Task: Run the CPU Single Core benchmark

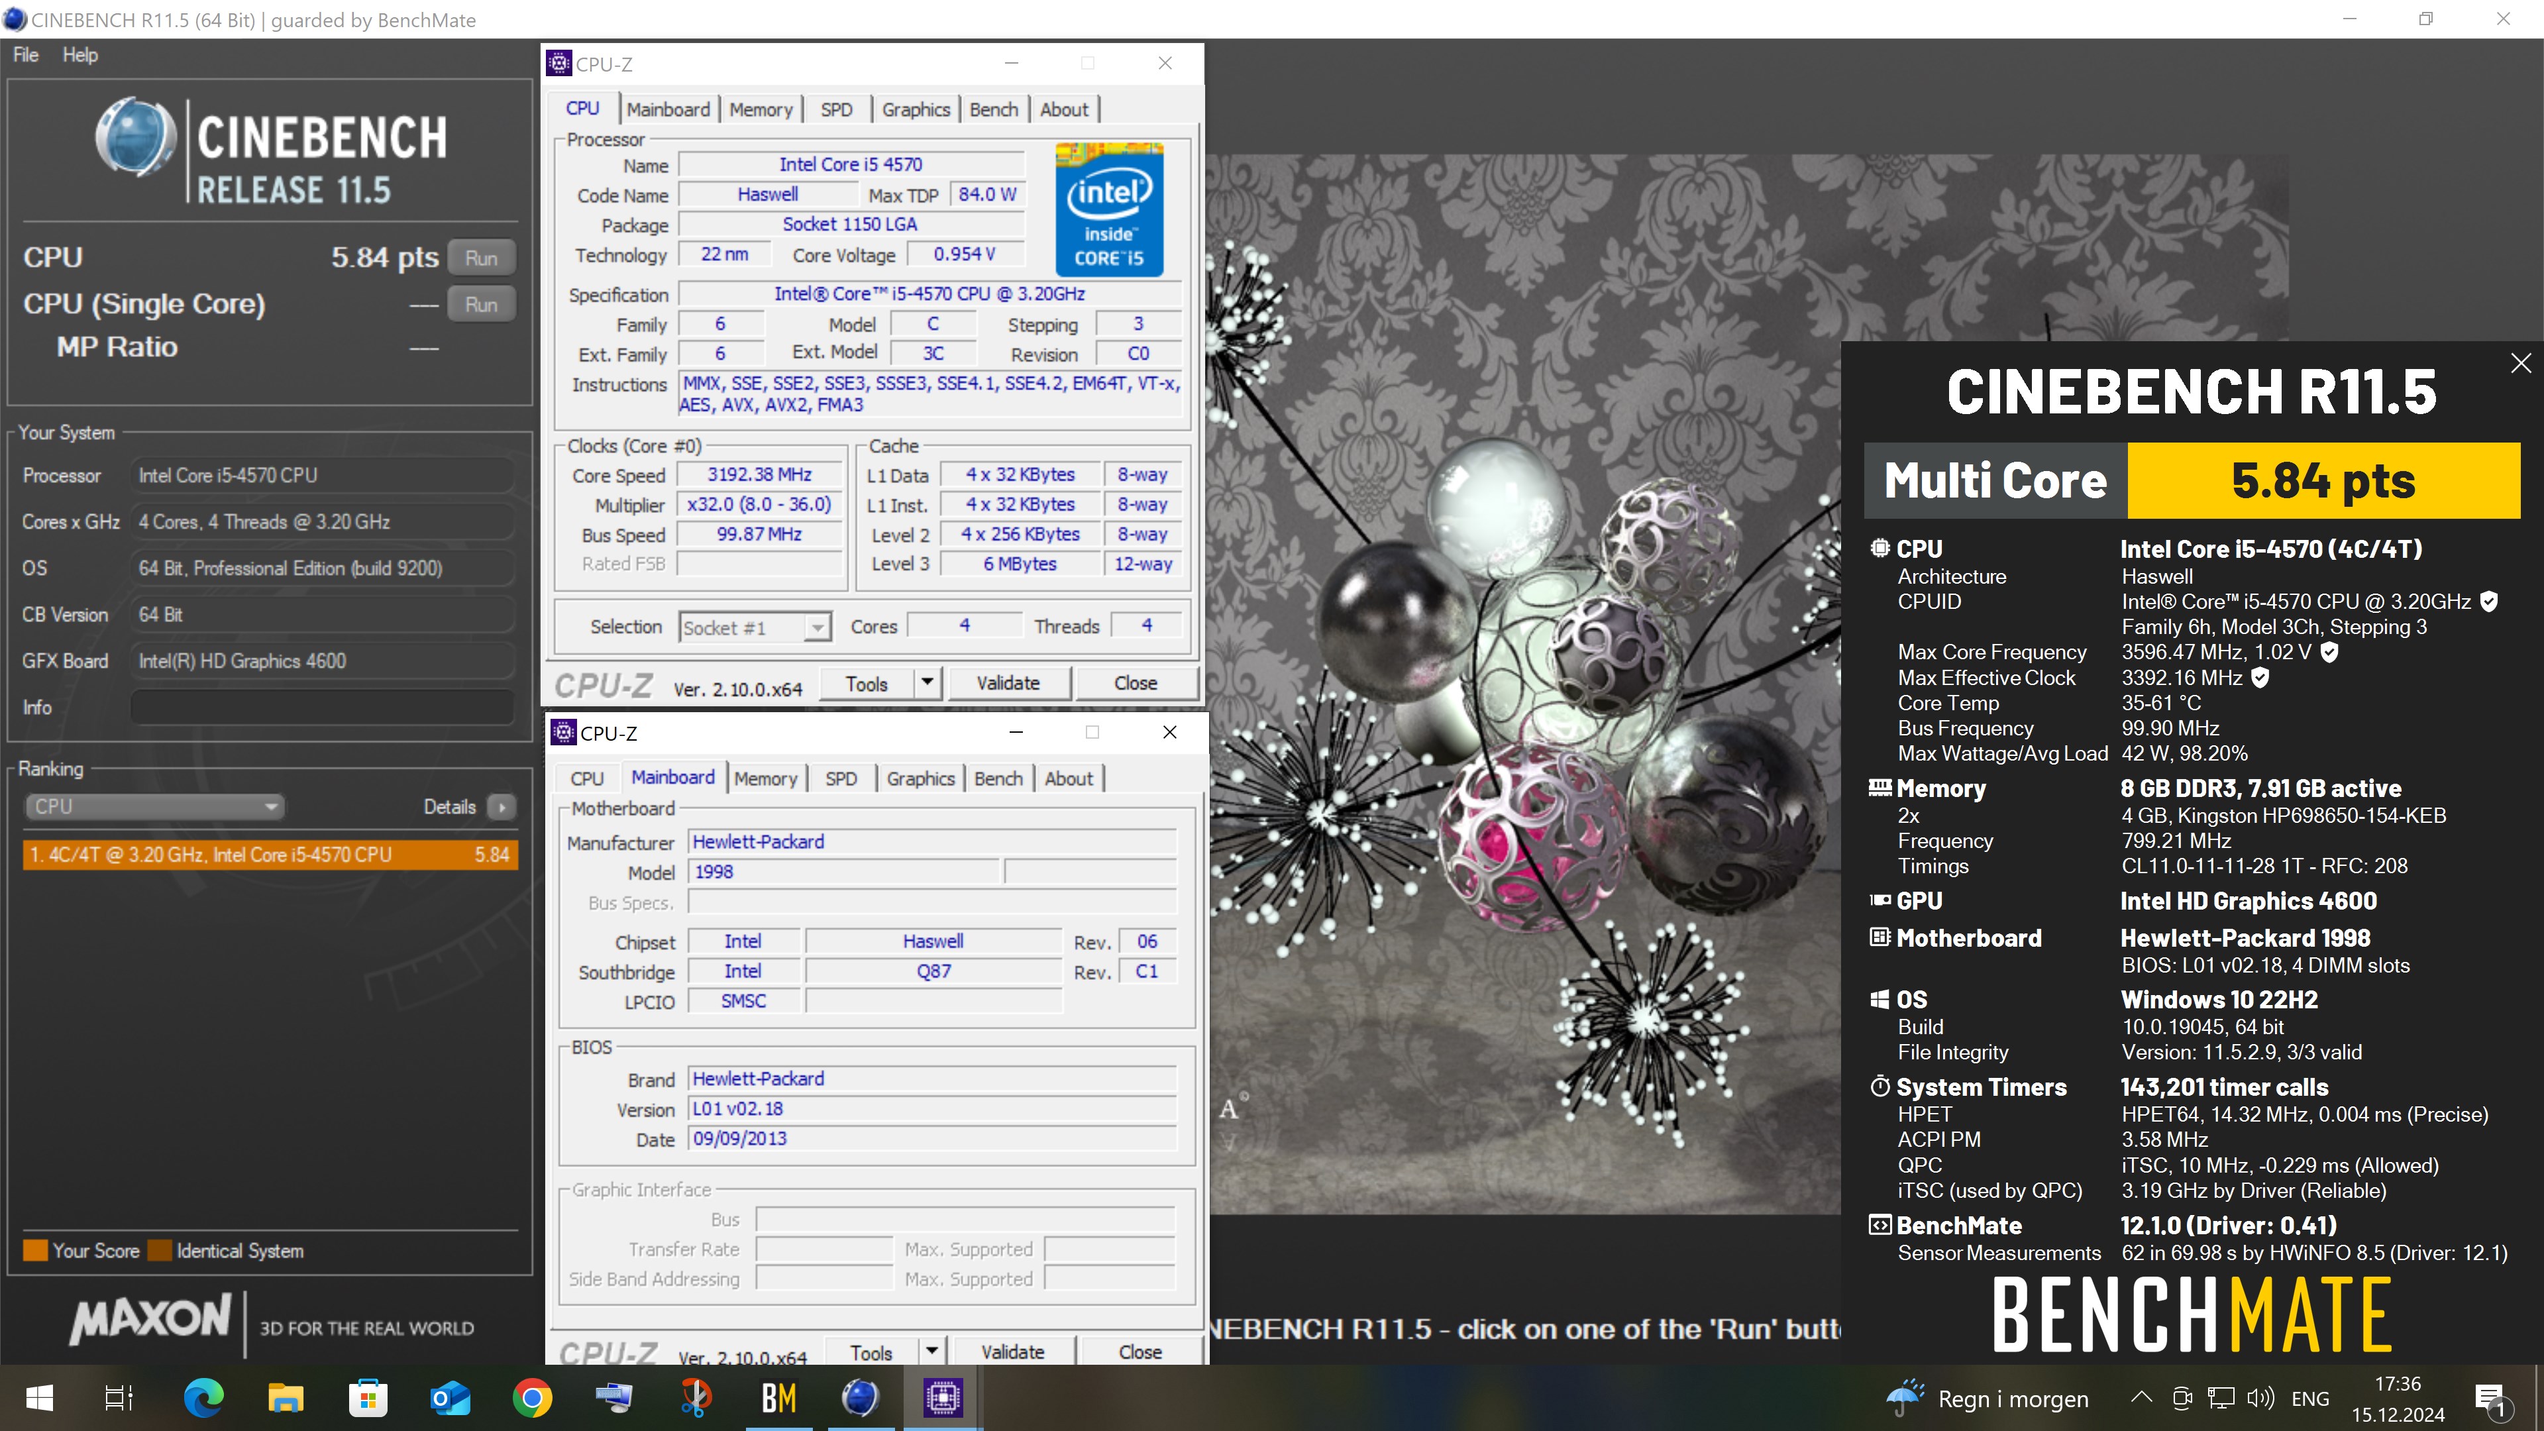Action: point(481,304)
